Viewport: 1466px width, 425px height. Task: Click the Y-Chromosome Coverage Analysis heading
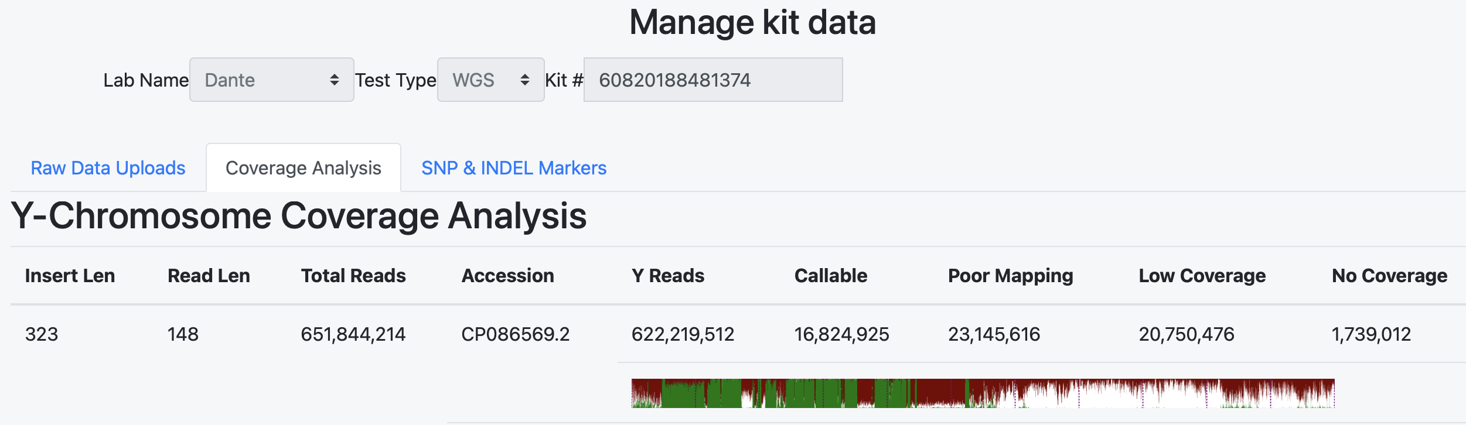click(299, 216)
